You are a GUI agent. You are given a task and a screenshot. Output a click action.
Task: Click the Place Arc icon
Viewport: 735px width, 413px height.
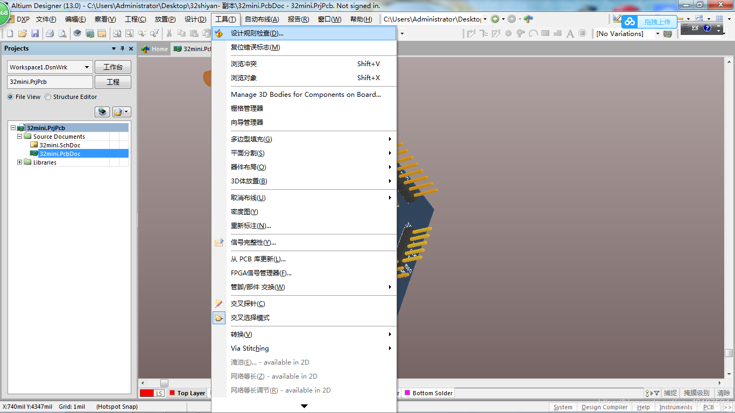pyautogui.click(x=533, y=33)
